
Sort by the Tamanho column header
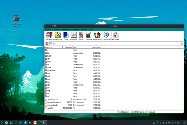67,47
